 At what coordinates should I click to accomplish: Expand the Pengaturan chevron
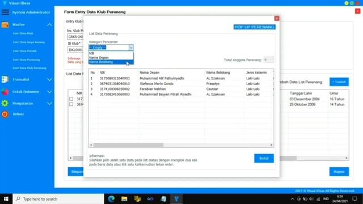(49, 103)
